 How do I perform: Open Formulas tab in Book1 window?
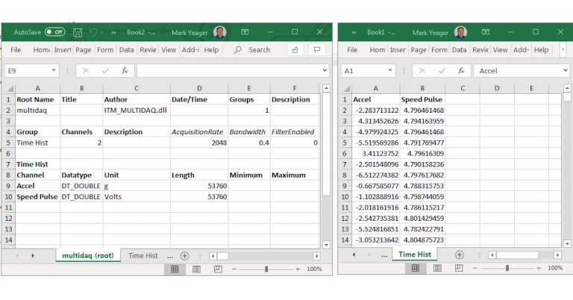pos(439,50)
